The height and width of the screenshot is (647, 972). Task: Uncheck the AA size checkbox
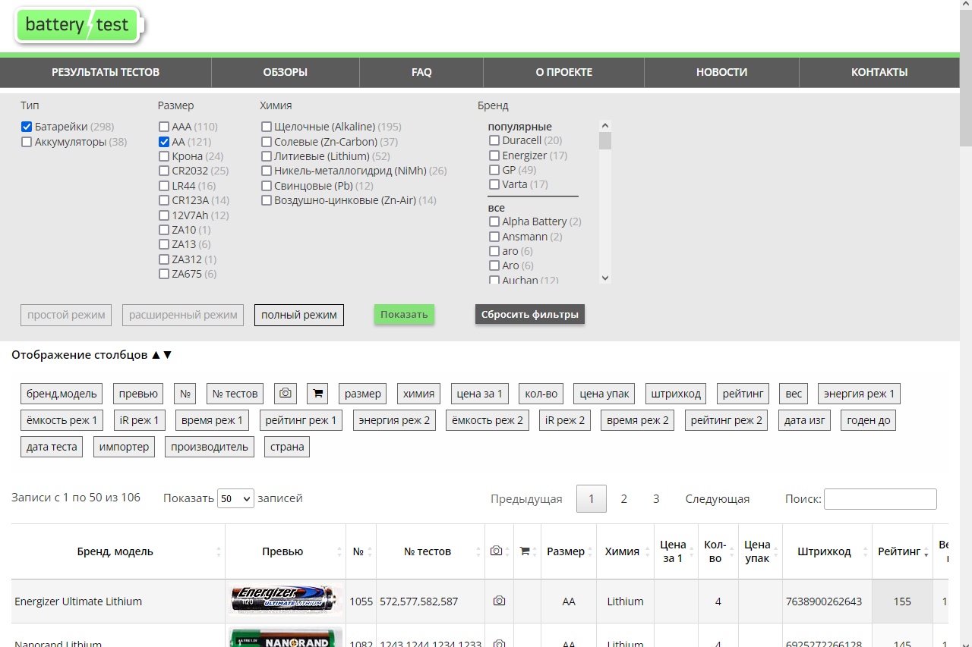point(164,142)
